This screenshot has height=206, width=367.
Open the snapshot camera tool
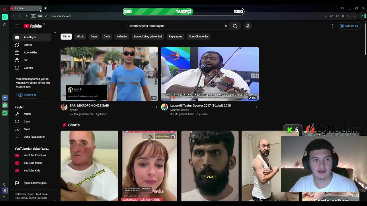click(x=332, y=16)
